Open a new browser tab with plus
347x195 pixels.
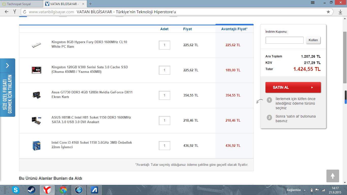91,4
